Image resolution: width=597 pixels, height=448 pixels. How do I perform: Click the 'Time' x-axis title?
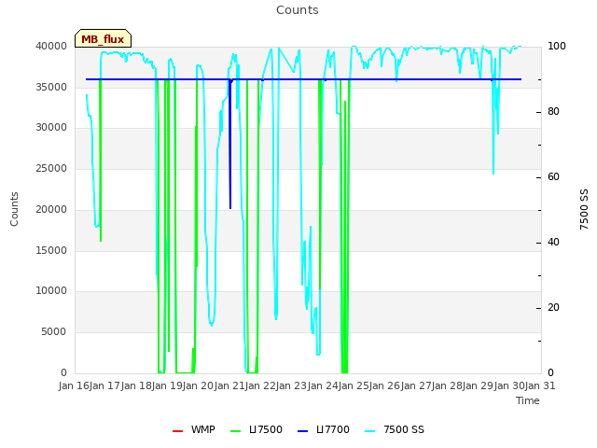(528, 400)
